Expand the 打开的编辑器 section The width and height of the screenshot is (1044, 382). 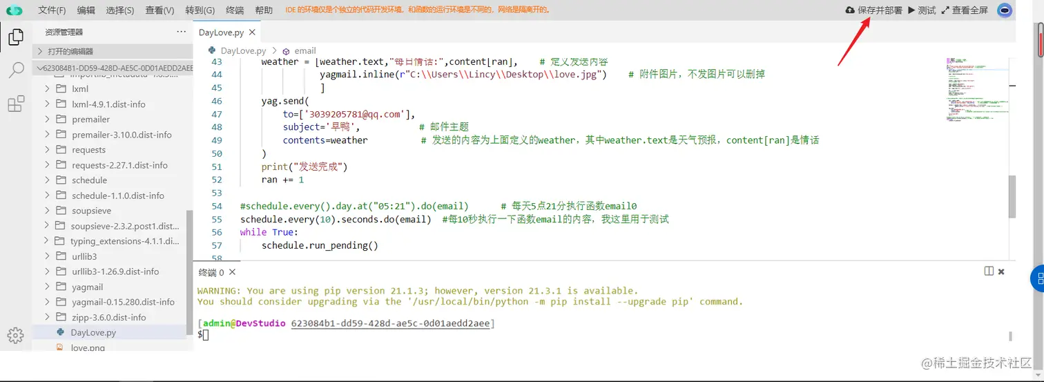(113, 51)
